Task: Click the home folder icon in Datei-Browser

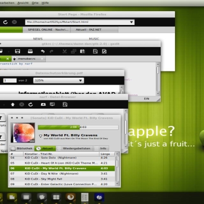Action: tap(43, 105)
